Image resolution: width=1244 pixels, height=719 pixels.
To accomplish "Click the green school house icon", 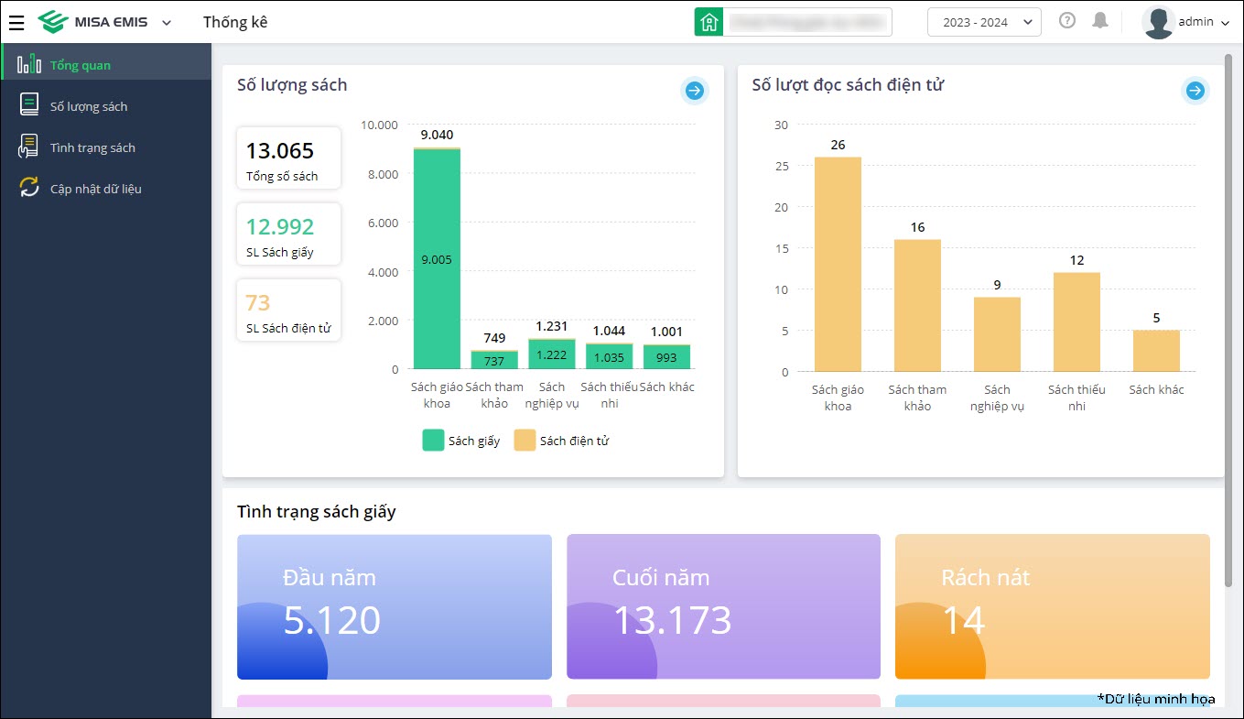I will point(709,22).
